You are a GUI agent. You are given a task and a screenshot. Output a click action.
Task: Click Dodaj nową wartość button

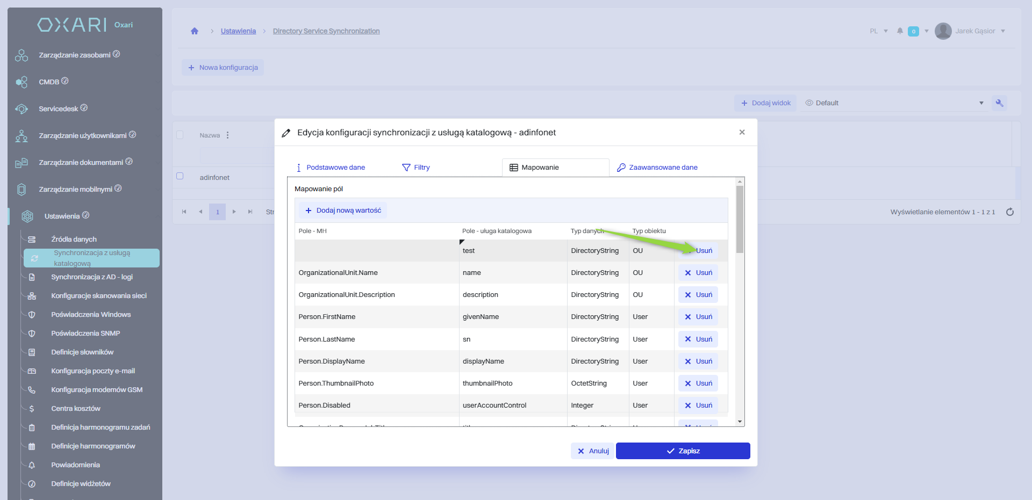click(x=343, y=211)
